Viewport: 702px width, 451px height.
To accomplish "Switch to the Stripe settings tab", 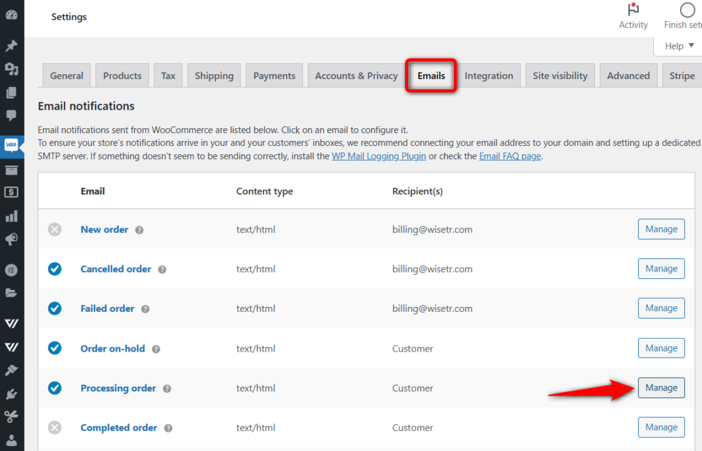I will (x=681, y=75).
